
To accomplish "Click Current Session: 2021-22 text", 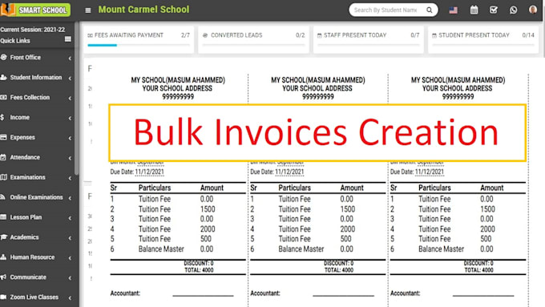I will (x=32, y=30).
